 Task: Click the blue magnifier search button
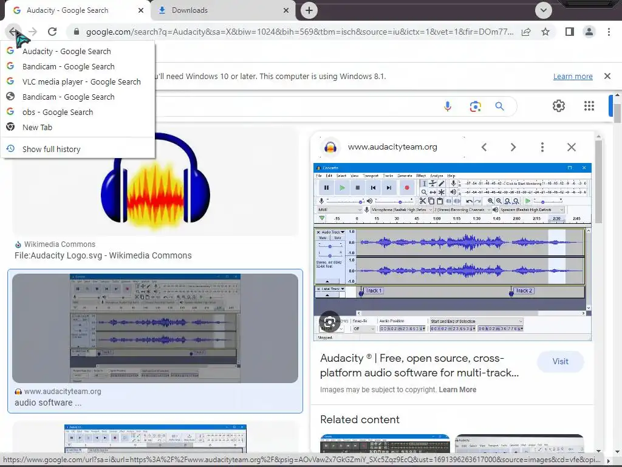[499, 106]
